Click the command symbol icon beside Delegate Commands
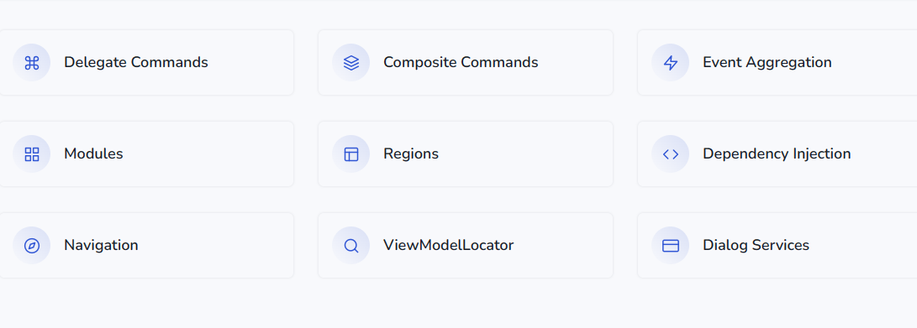Viewport: 917px width, 328px height. (x=32, y=62)
